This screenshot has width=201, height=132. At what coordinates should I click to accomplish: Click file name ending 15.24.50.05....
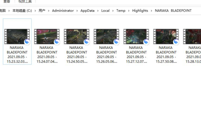(x=77, y=55)
